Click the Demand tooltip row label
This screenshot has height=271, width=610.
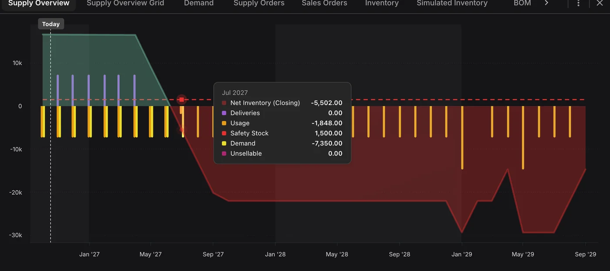[x=243, y=143]
